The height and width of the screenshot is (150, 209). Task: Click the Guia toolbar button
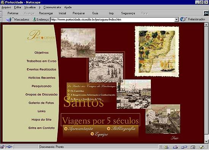[x=95, y=13]
